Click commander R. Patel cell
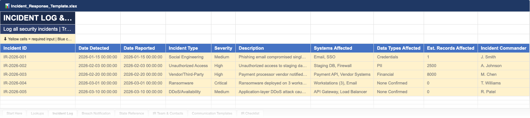The height and width of the screenshot is (118, 530). click(503, 92)
